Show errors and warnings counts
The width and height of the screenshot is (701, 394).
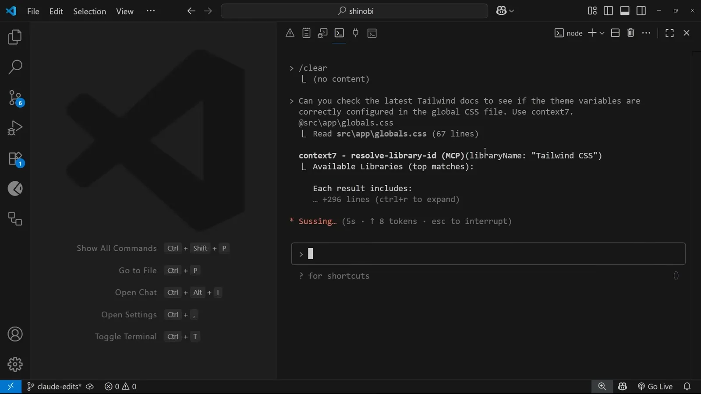point(120,387)
